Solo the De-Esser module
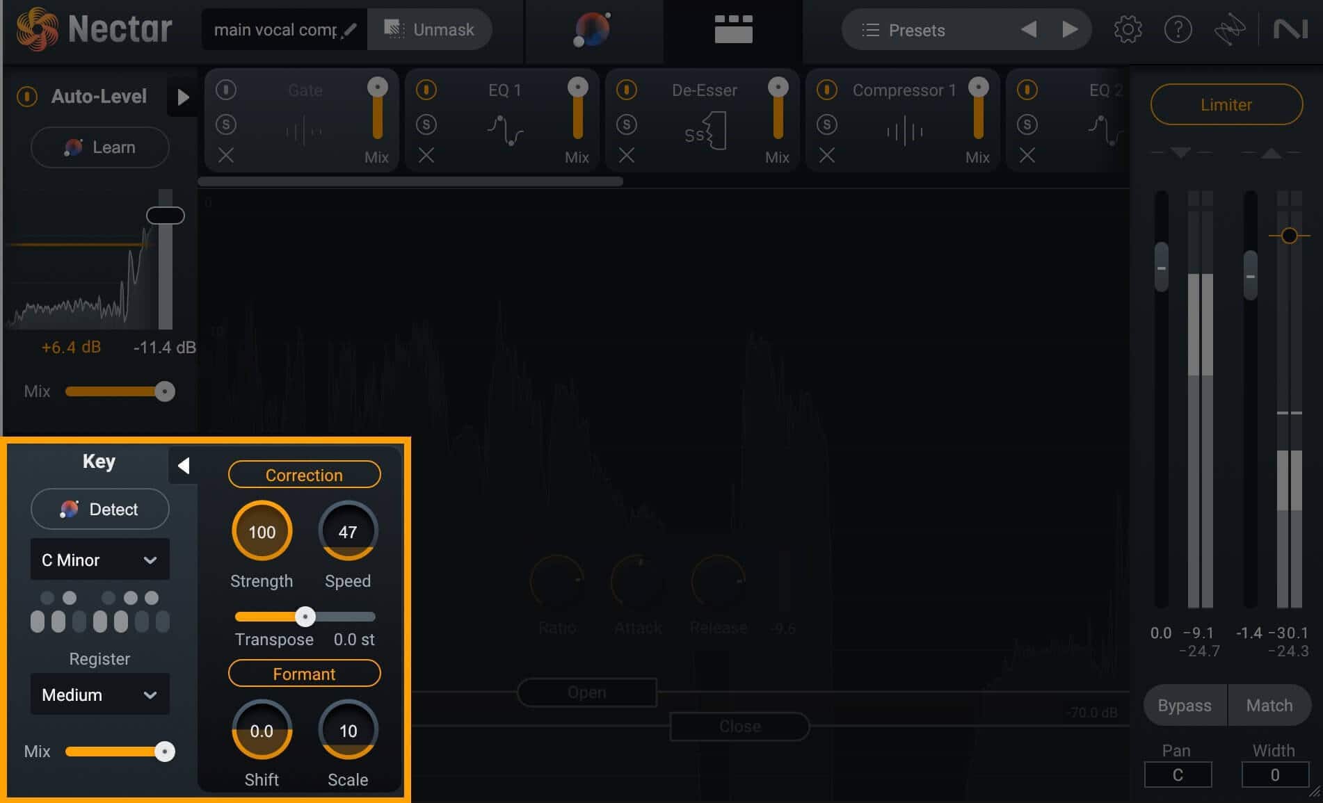1323x803 pixels. pos(627,124)
